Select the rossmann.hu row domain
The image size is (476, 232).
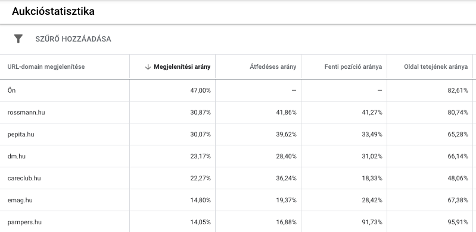pyautogui.click(x=26, y=113)
